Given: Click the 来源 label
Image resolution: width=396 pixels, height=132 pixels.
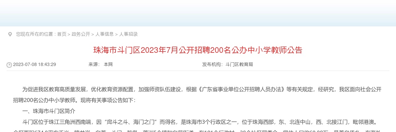Looking at the screenshot, I should [94, 64].
